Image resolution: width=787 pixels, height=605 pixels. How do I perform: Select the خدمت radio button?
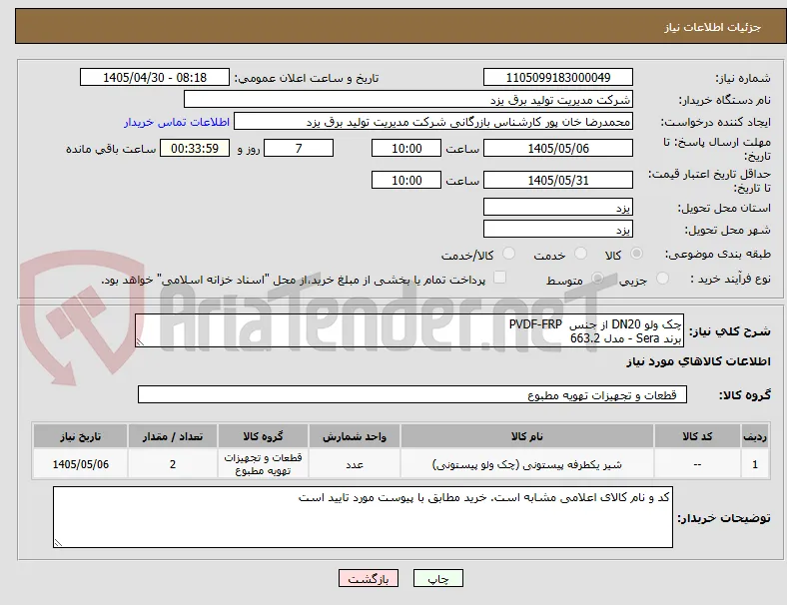pos(580,254)
